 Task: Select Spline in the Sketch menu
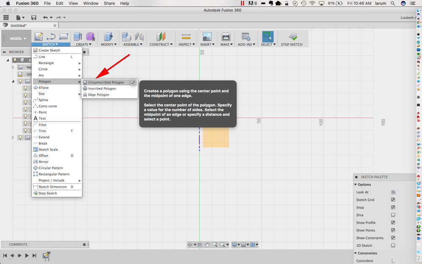click(57, 100)
